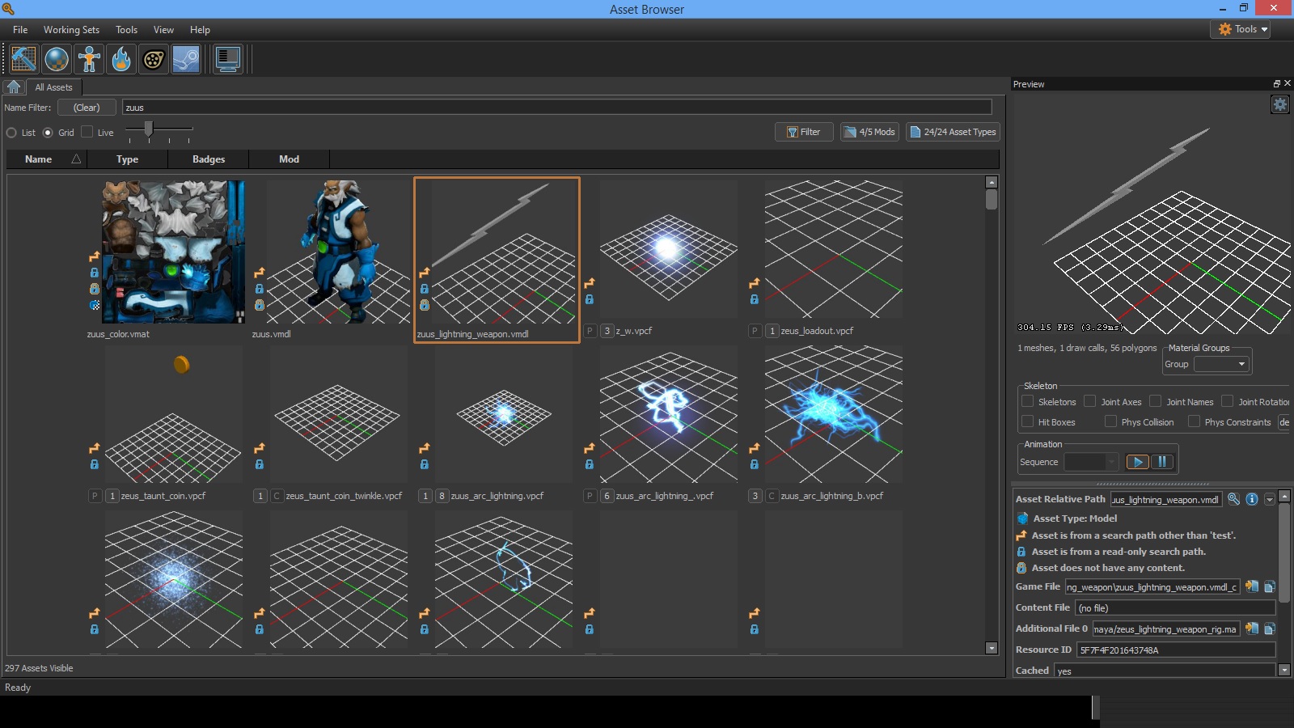Toggle the Phys Constraints checkbox

pyautogui.click(x=1194, y=421)
